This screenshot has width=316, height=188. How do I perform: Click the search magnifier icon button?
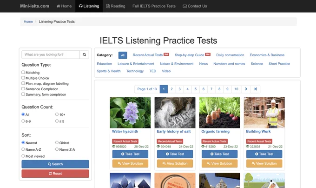pos(84,54)
